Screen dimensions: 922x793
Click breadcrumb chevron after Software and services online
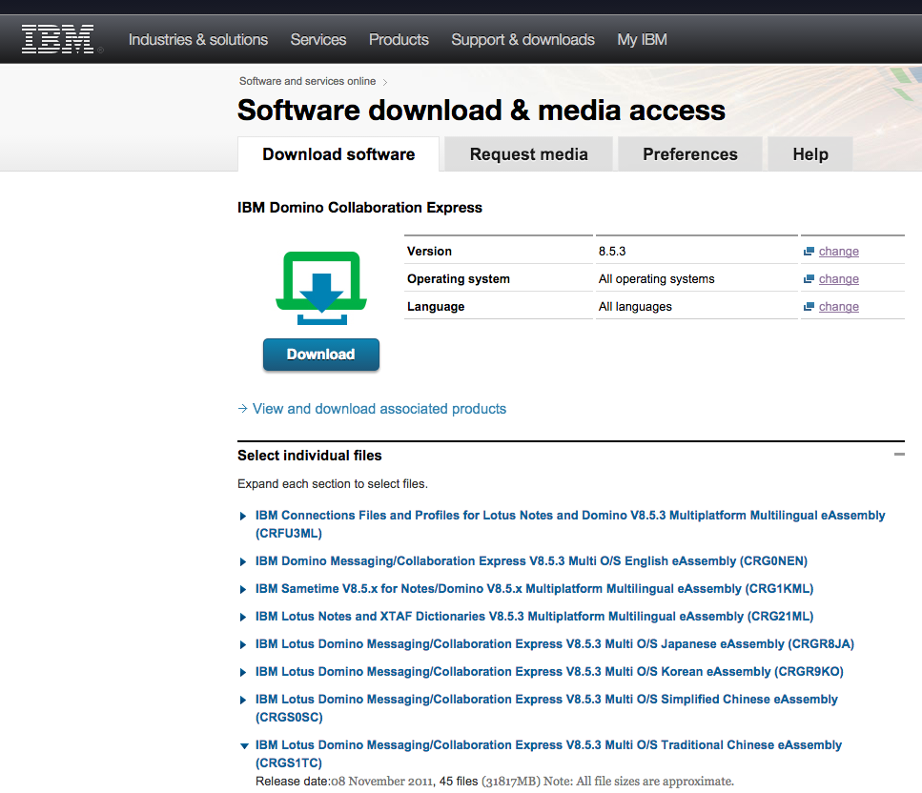pos(385,82)
